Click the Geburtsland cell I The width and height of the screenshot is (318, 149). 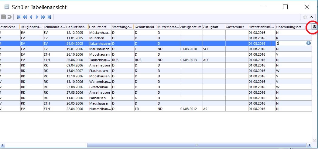(145, 49)
